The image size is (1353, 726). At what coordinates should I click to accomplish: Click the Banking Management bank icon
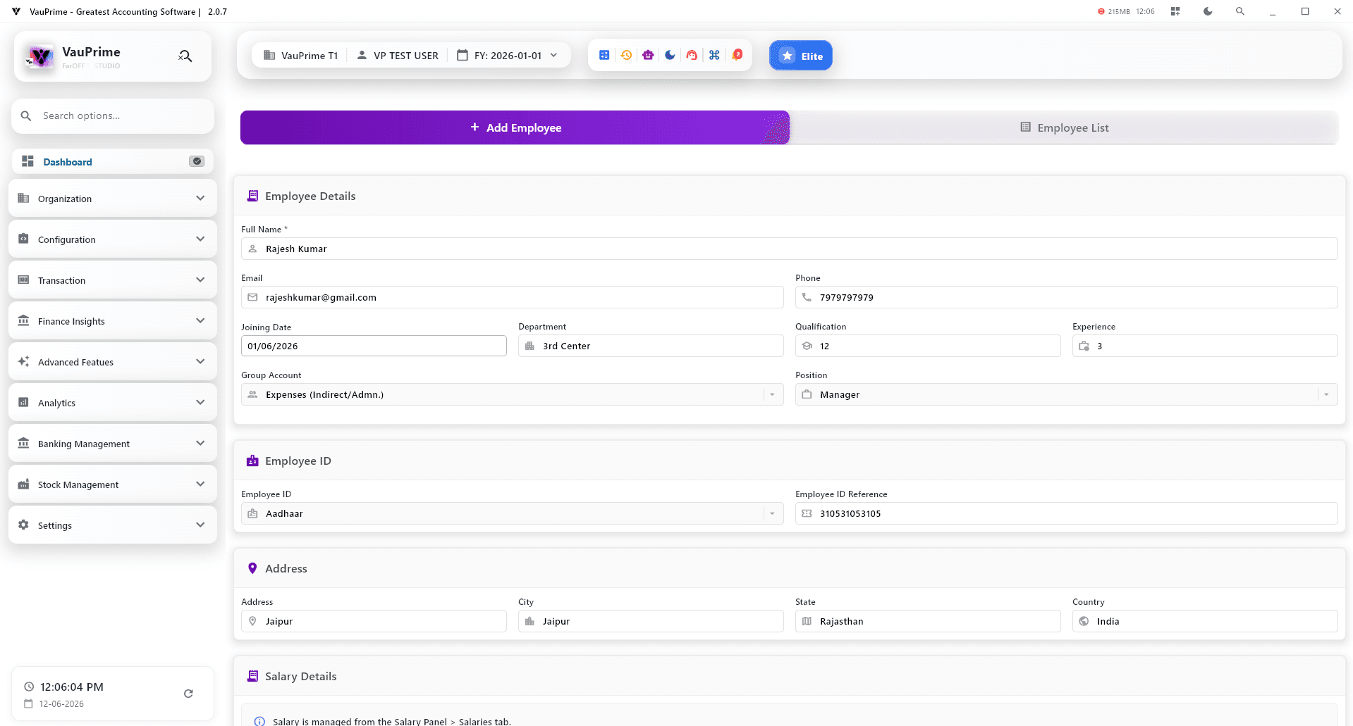click(x=23, y=443)
